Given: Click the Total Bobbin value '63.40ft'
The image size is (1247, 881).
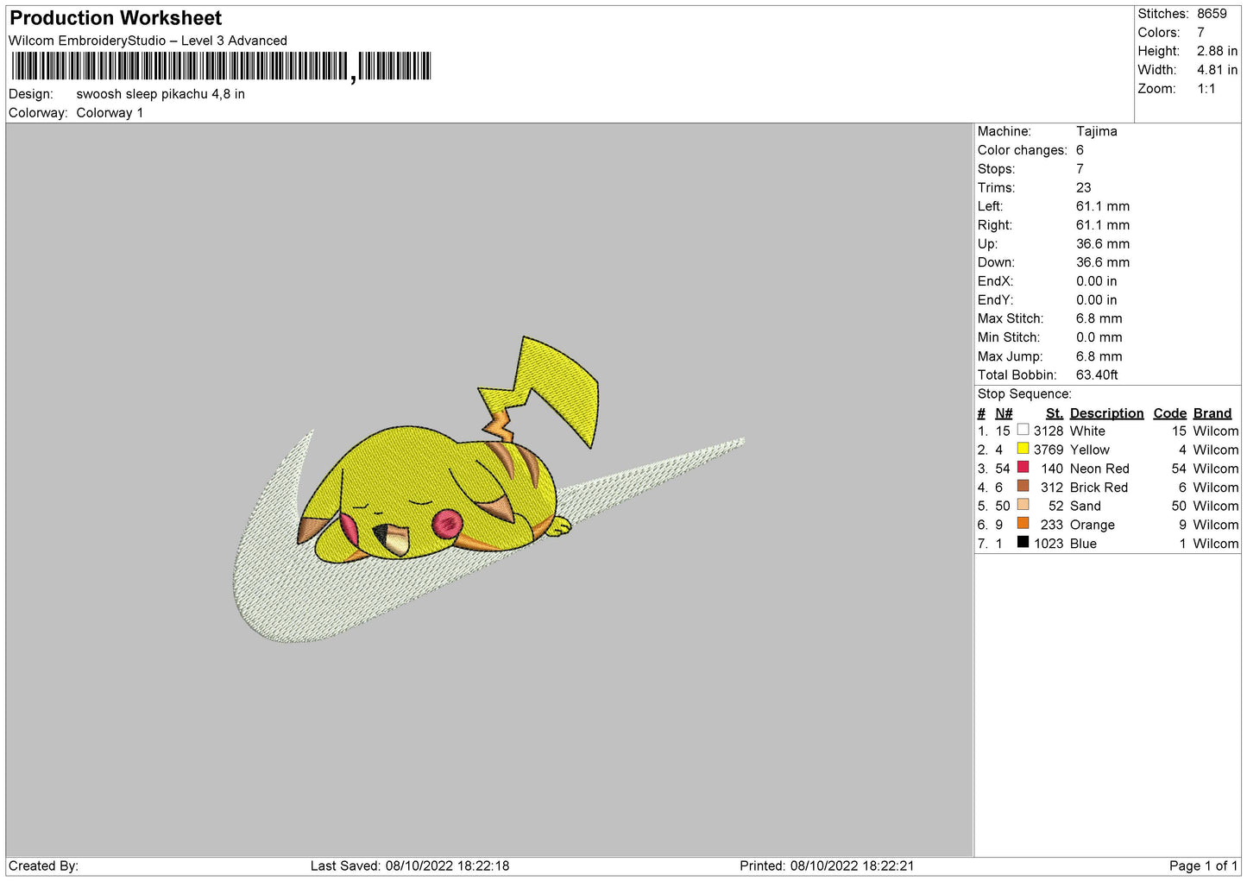Looking at the screenshot, I should (x=1097, y=374).
